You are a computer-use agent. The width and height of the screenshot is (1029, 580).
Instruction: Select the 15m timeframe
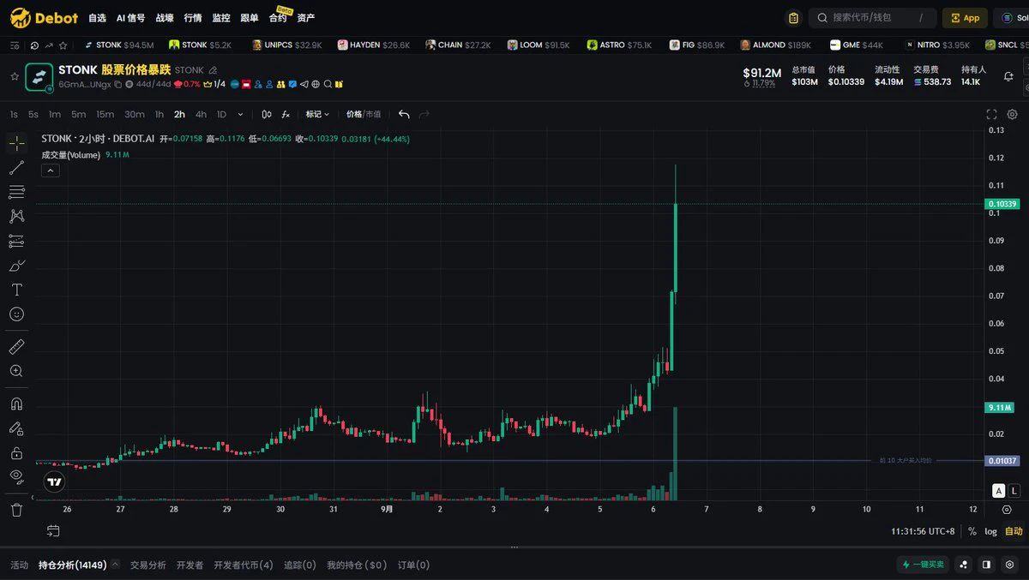pos(105,114)
